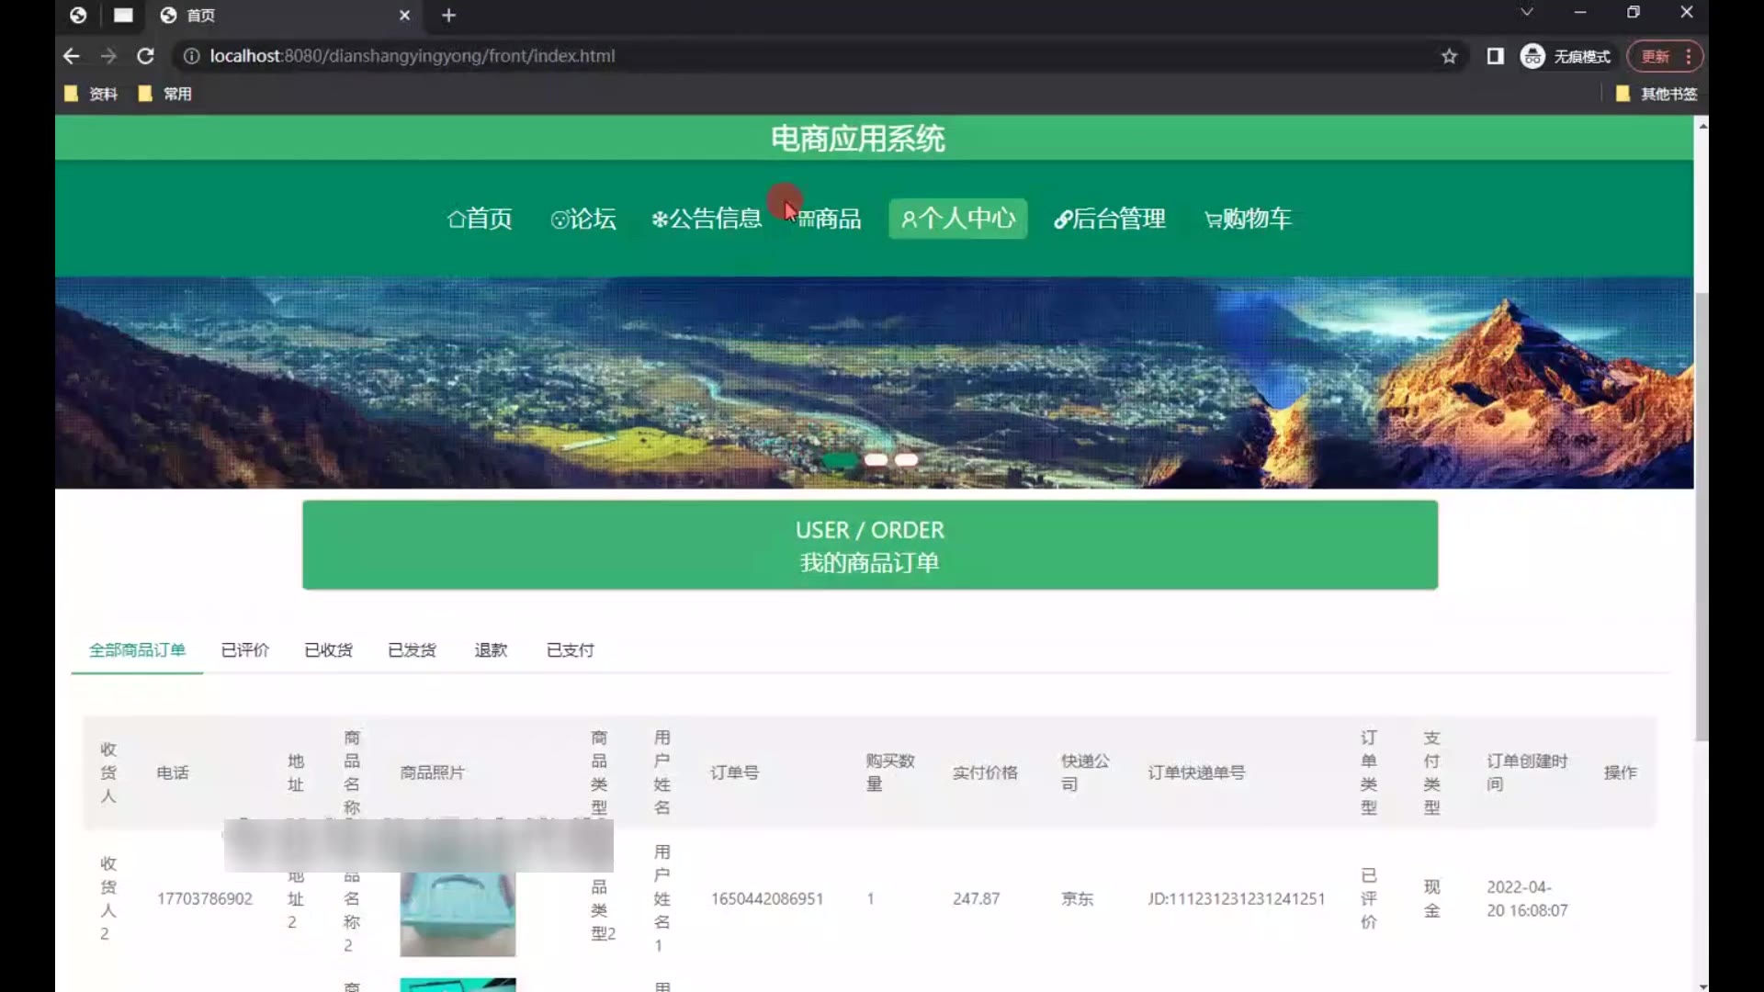Select the second carousel indicator dot

pos(876,459)
